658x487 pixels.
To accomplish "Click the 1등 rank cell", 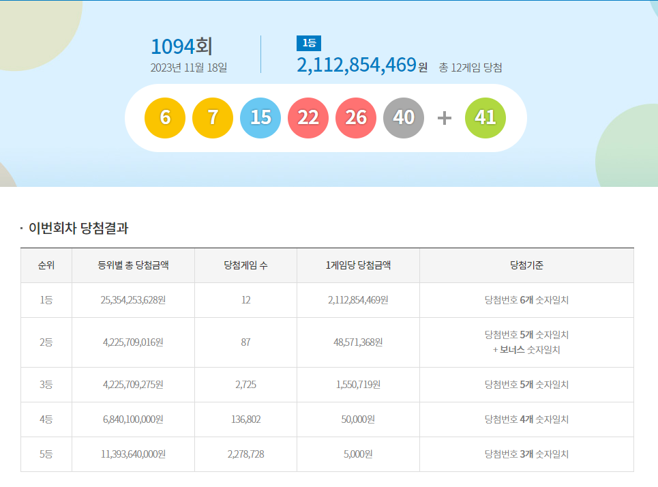I will coord(46,300).
